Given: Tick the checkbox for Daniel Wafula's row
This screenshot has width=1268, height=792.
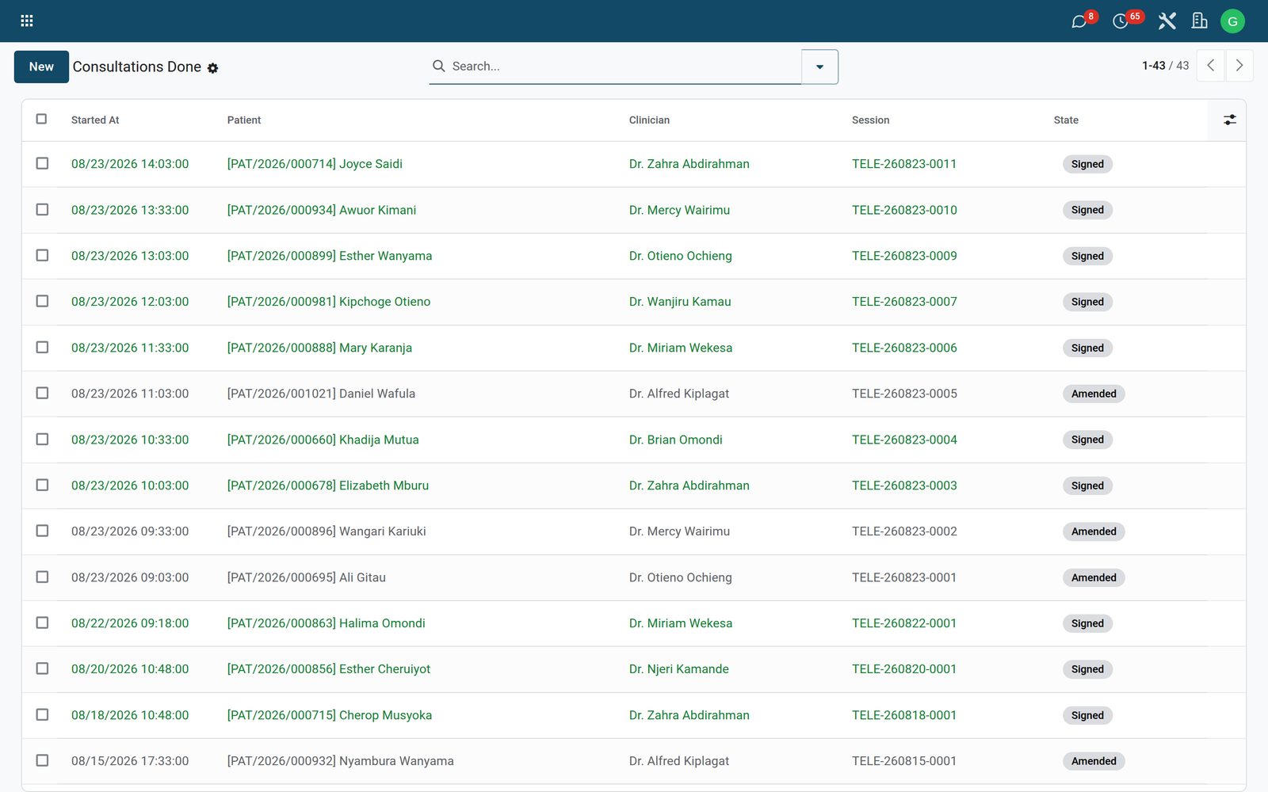Looking at the screenshot, I should (x=42, y=393).
